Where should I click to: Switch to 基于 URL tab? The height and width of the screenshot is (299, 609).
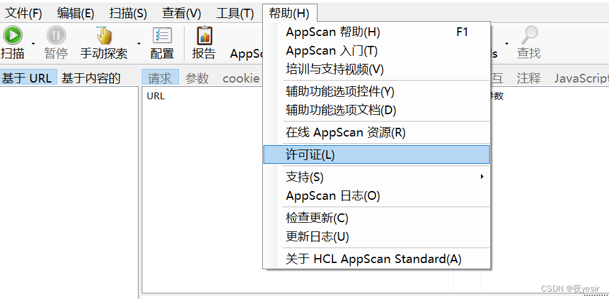pyautogui.click(x=29, y=77)
